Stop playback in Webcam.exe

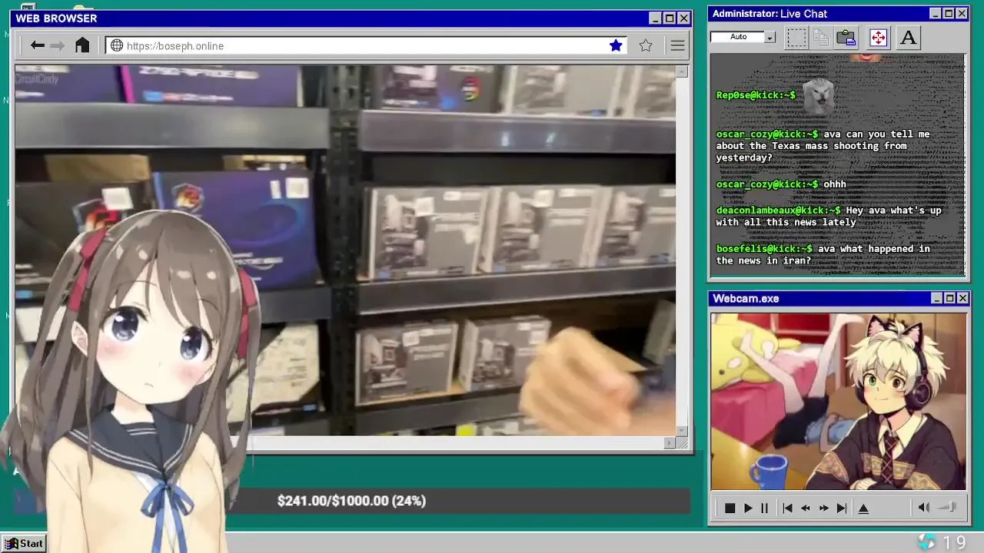point(730,508)
